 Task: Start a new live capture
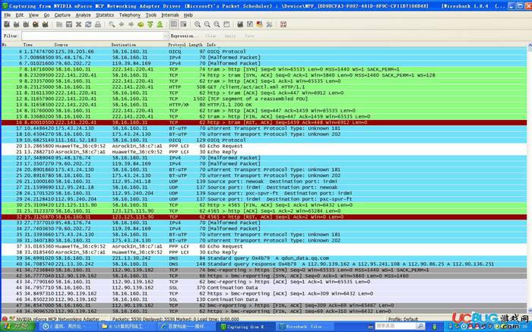[26, 24]
